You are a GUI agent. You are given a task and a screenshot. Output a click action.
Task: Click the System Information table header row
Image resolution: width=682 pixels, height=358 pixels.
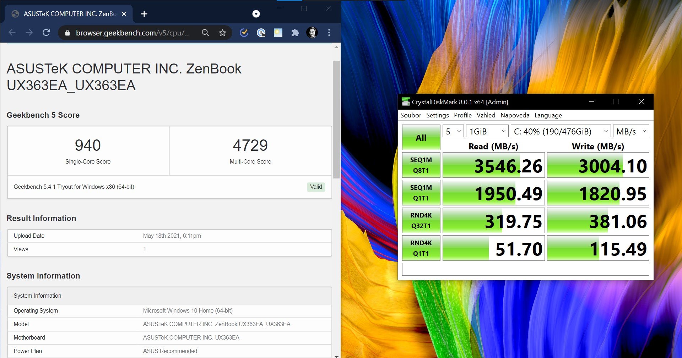point(169,296)
